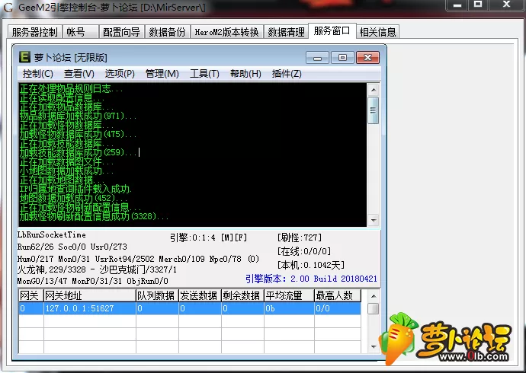Click the MonG0/13/47 MonP0/31/31 ObjRun0/0 line
This screenshot has height=373, width=526.
[x=92, y=281]
